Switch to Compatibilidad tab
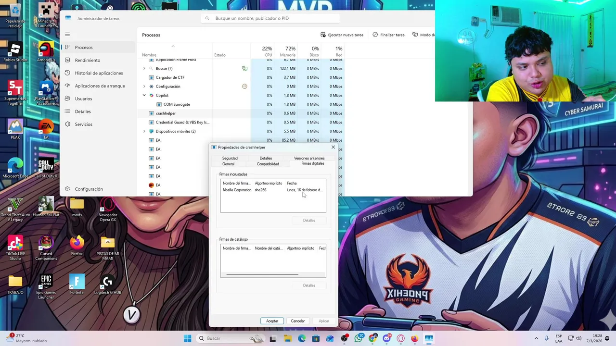The width and height of the screenshot is (616, 346). (x=268, y=164)
